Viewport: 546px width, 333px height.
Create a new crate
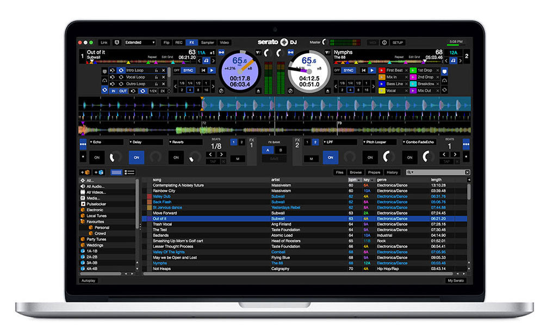click(86, 173)
